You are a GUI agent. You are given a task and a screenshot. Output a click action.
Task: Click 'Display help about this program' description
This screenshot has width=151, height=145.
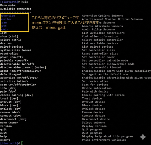107,136
